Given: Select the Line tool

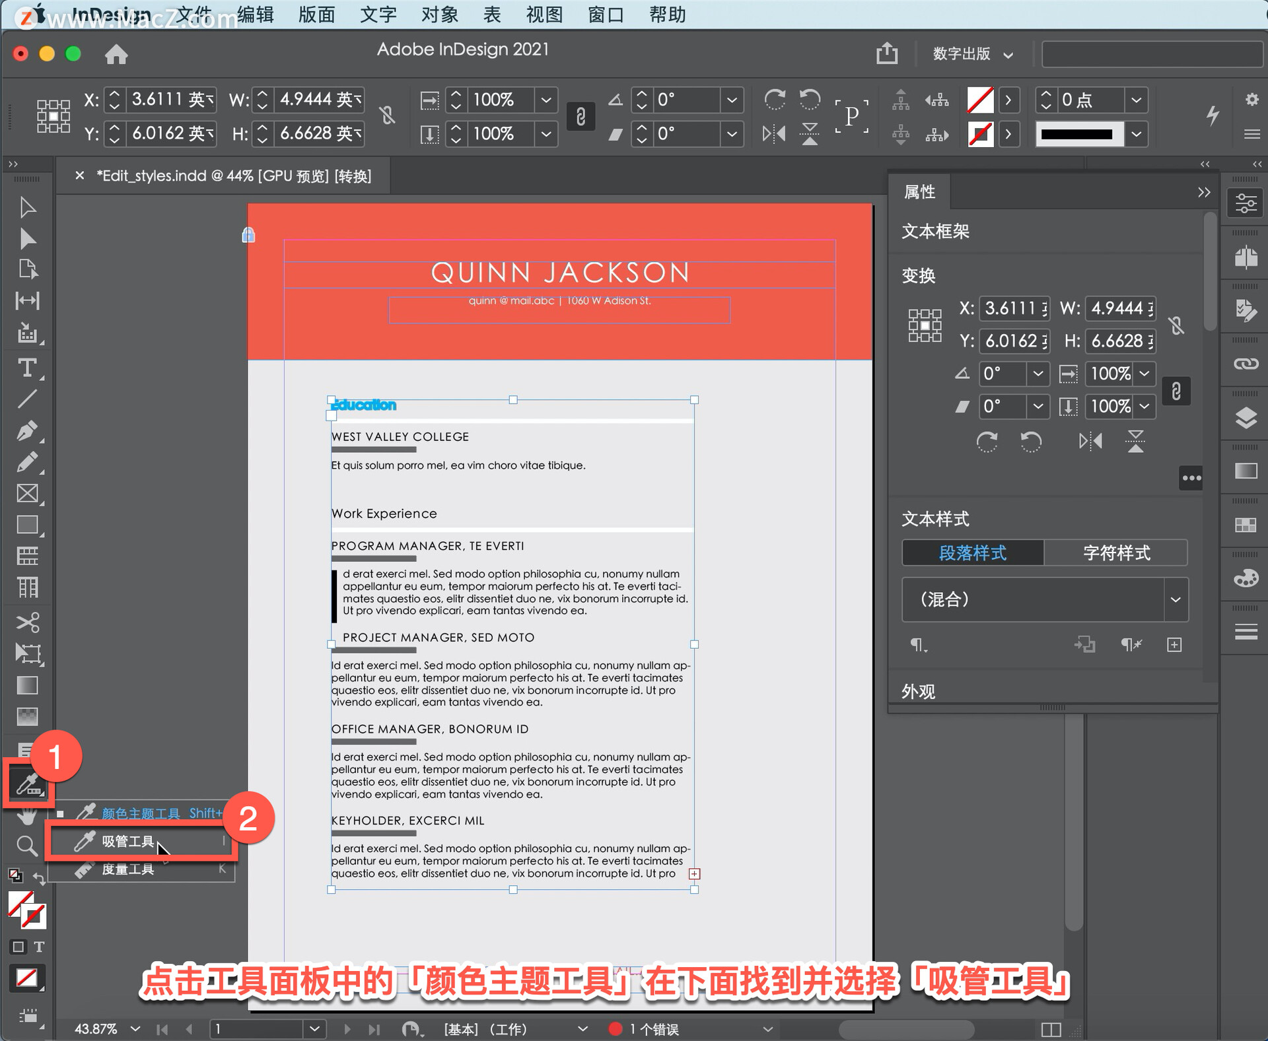Looking at the screenshot, I should (x=27, y=399).
